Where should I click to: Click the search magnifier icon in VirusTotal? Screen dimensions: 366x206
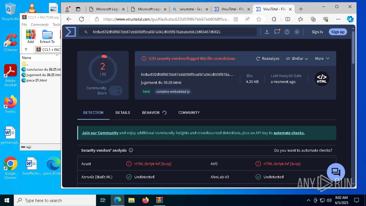coord(86,32)
